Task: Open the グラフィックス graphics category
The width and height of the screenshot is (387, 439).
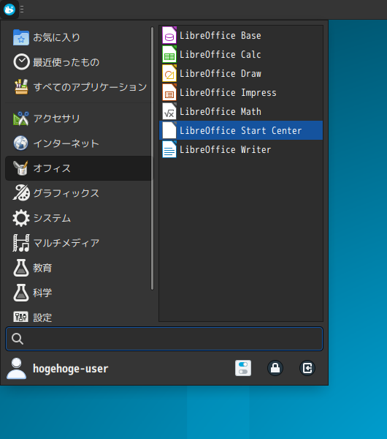Action: click(x=78, y=193)
